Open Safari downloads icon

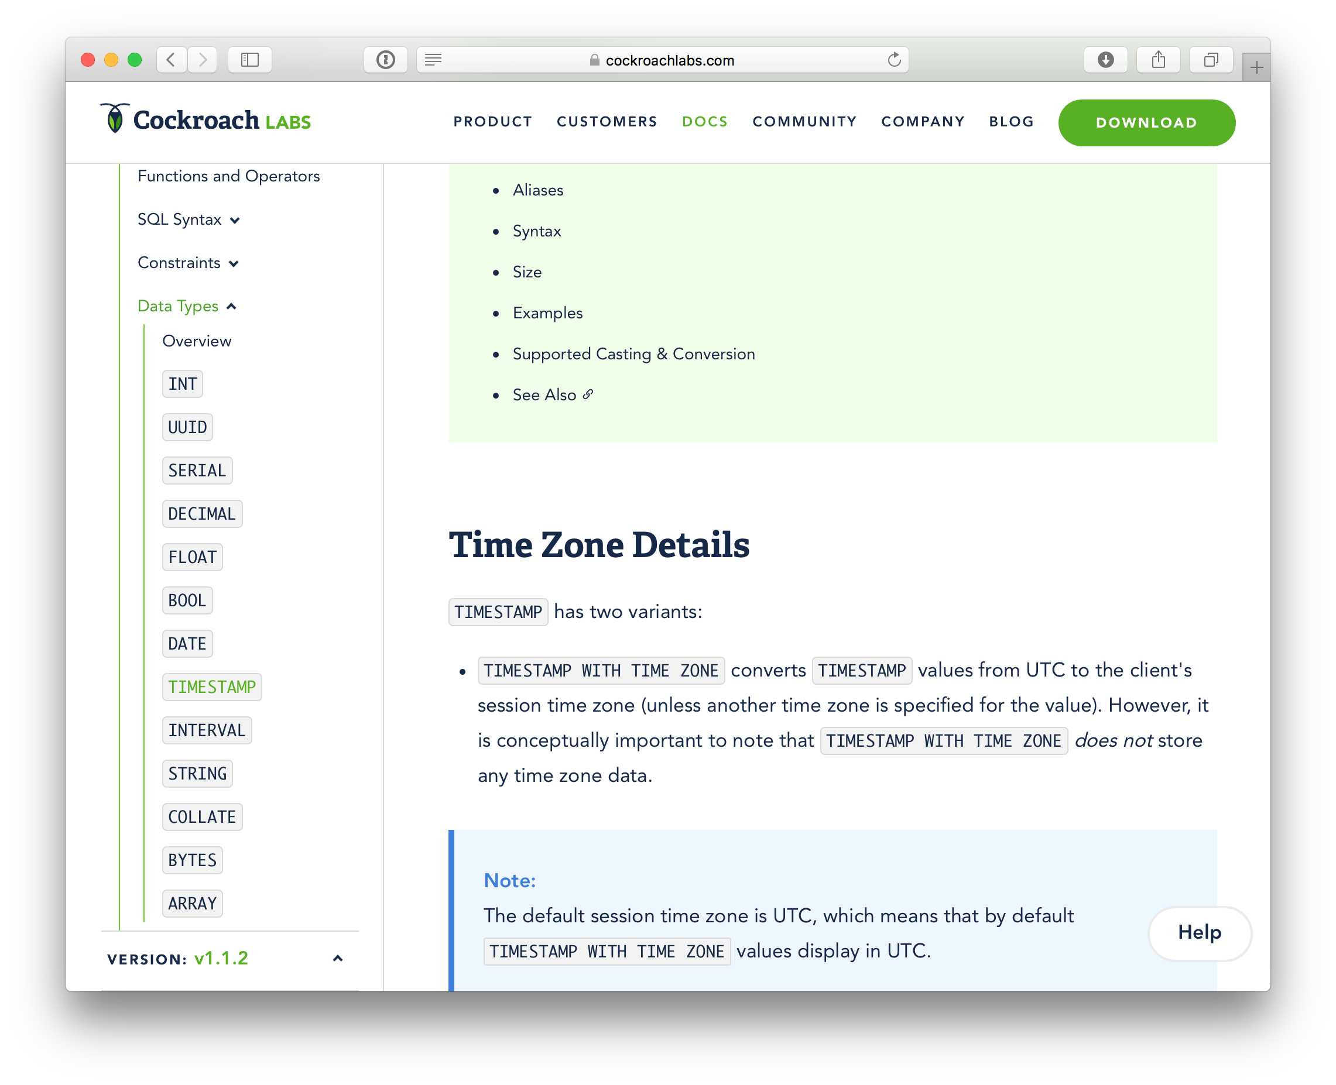[x=1105, y=60]
